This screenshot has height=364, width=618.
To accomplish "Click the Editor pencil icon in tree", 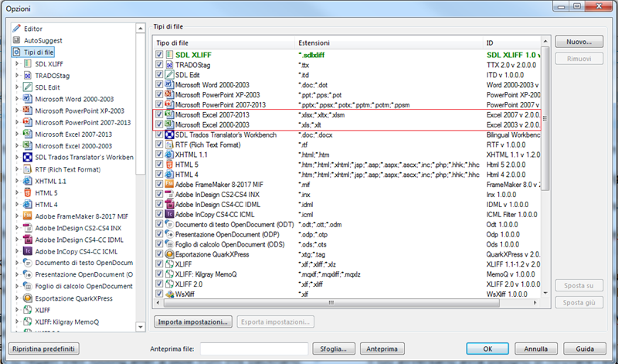I will [16, 29].
